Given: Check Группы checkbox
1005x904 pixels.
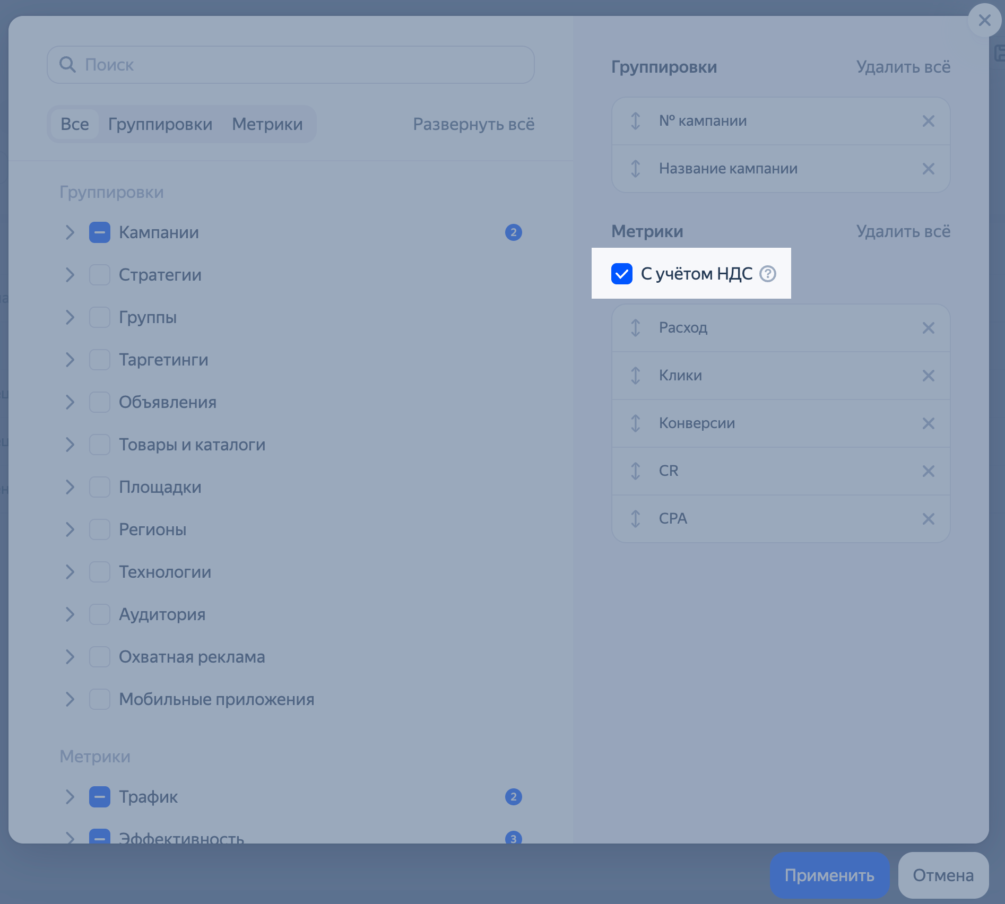Looking at the screenshot, I should (x=100, y=317).
